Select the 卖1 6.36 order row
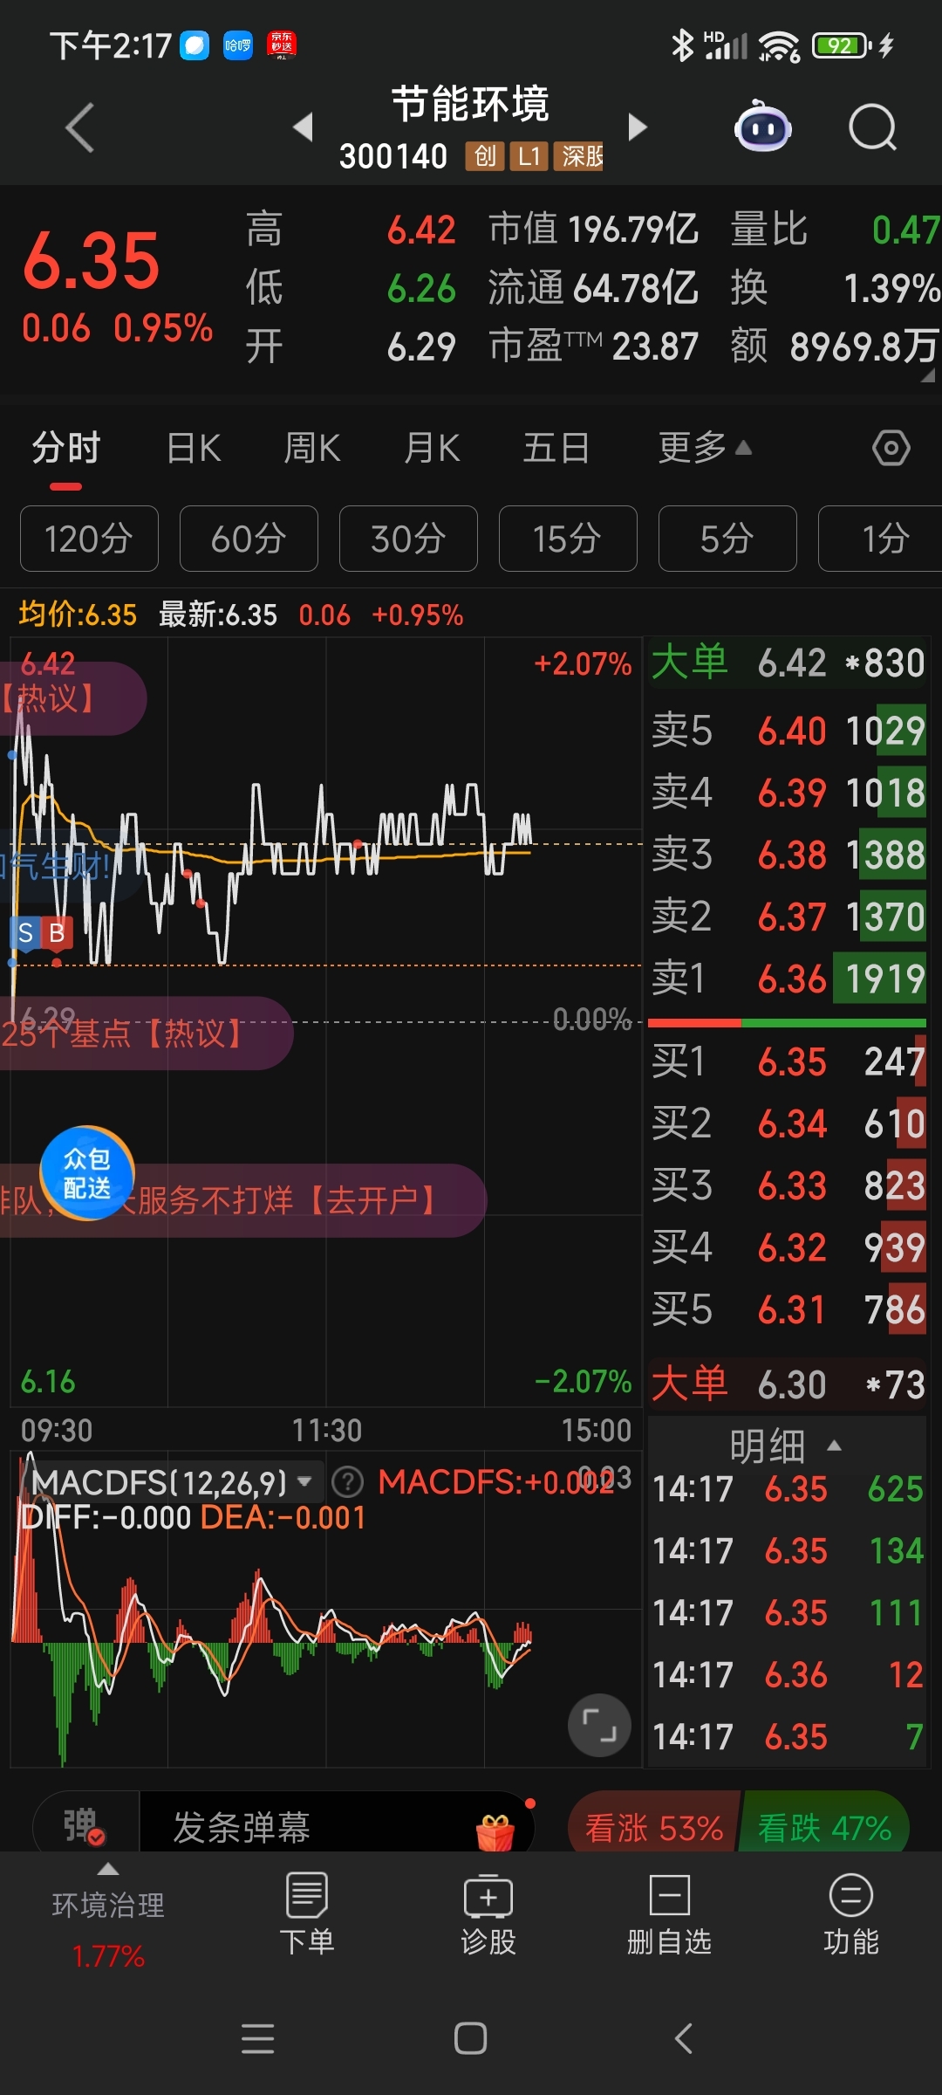The height and width of the screenshot is (2095, 942). click(787, 979)
